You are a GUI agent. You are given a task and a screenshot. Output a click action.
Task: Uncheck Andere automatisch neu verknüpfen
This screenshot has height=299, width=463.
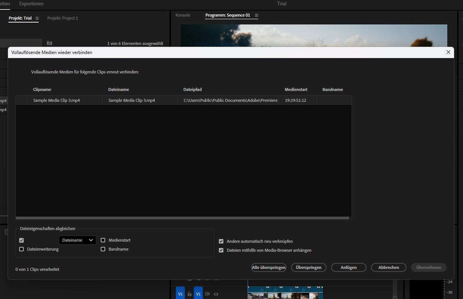(x=221, y=241)
